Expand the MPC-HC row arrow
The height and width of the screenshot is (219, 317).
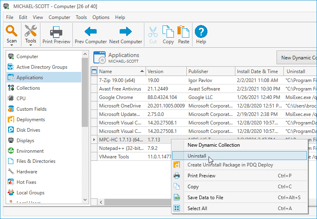point(94,139)
